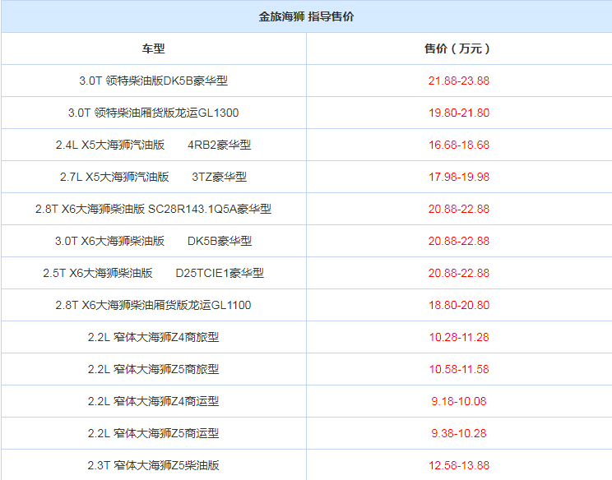612x480 pixels.
Task: Click price in the D25TCIE1 row
Action: tap(459, 273)
